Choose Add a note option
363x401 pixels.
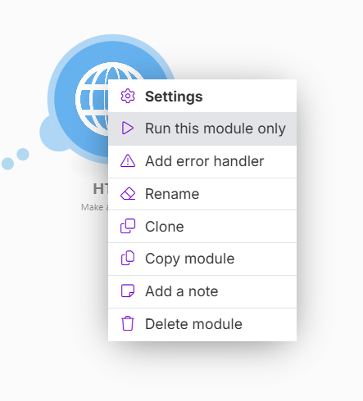202,291
